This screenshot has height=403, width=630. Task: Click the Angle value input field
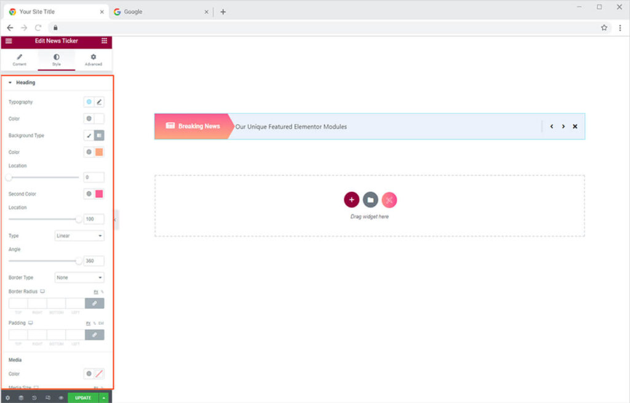click(x=94, y=261)
